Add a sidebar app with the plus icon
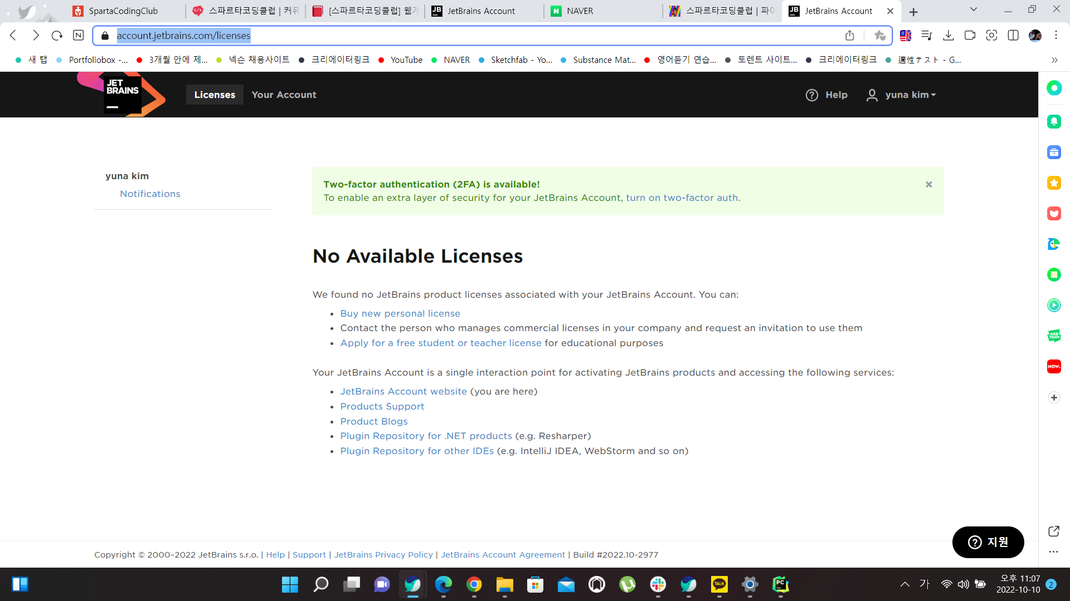This screenshot has width=1070, height=601. pyautogui.click(x=1054, y=397)
